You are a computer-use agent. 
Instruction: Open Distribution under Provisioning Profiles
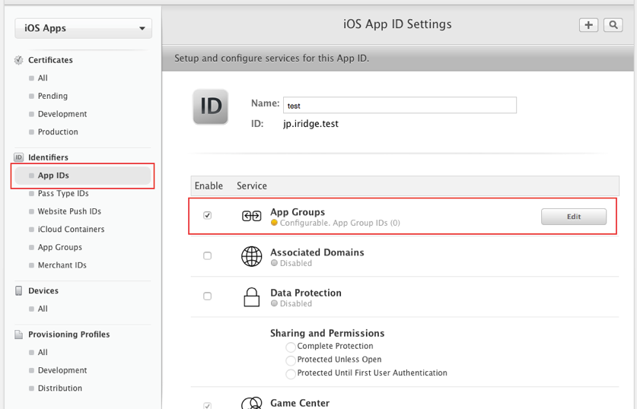(x=59, y=388)
